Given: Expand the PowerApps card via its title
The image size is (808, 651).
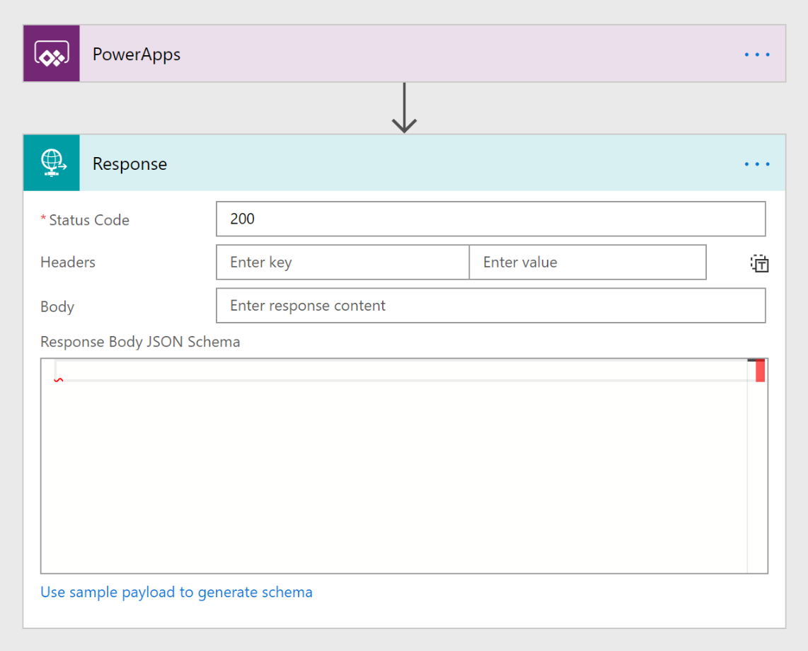Looking at the screenshot, I should point(137,54).
